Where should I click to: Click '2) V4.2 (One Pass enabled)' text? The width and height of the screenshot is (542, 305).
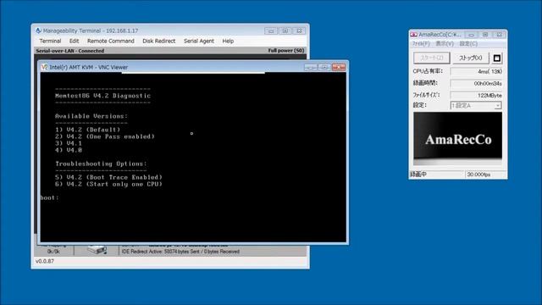point(105,136)
